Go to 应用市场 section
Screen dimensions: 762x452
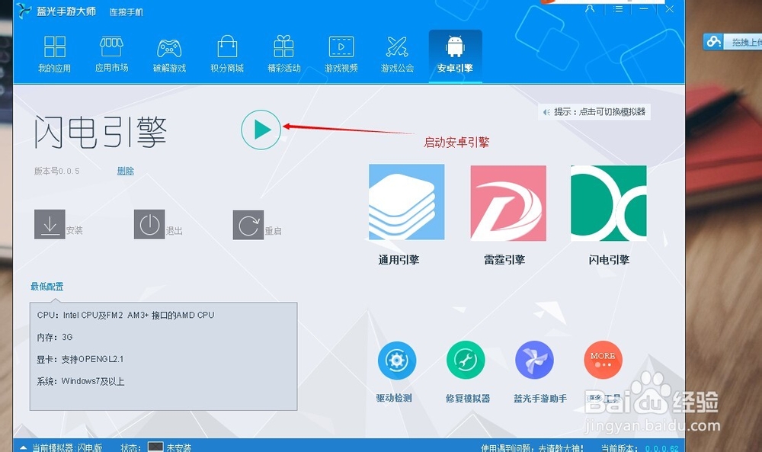tap(112, 54)
